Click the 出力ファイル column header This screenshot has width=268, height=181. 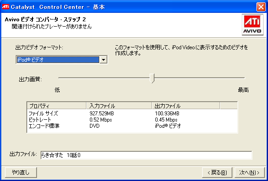coord(186,106)
